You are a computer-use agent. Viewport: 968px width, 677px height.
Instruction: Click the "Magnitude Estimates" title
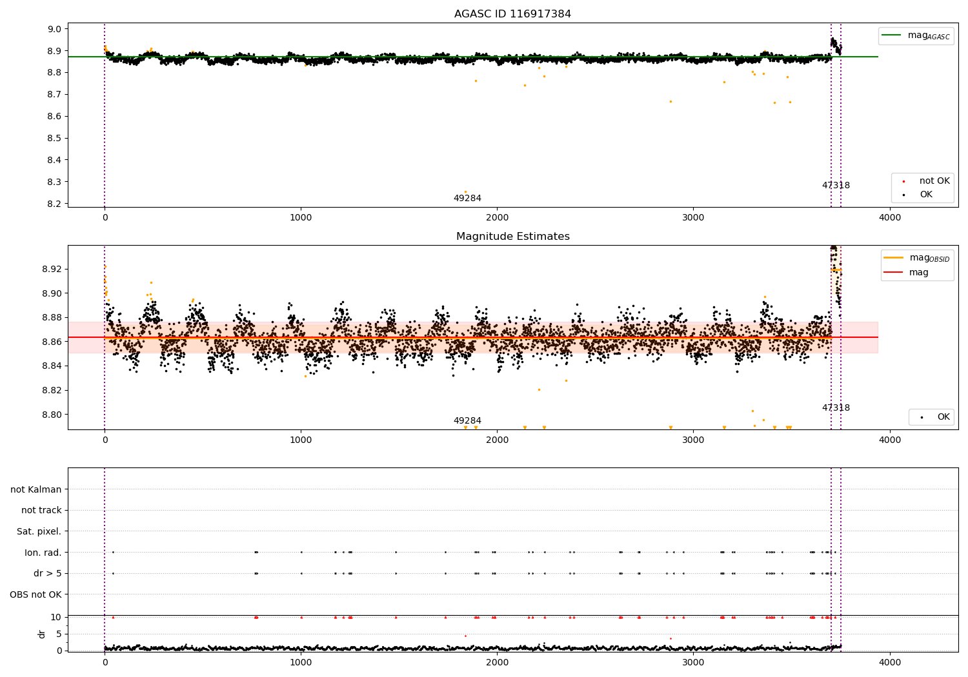[512, 236]
